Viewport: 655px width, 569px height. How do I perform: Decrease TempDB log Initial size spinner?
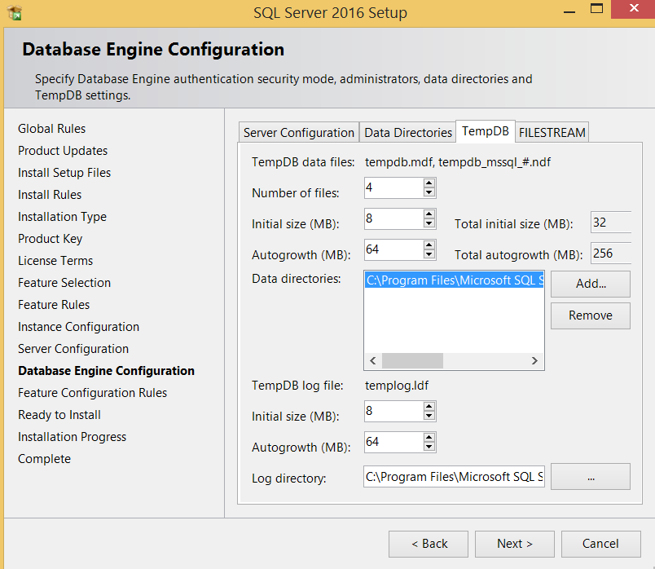click(429, 416)
